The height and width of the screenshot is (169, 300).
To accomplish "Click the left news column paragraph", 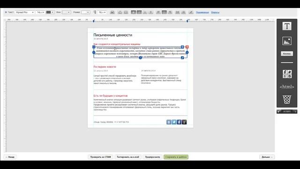I will click(x=115, y=79).
